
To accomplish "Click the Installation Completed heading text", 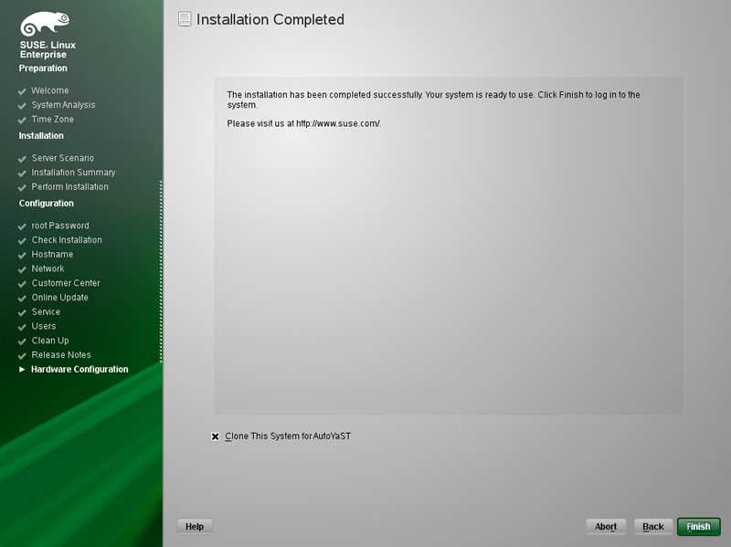I will 270,19.
